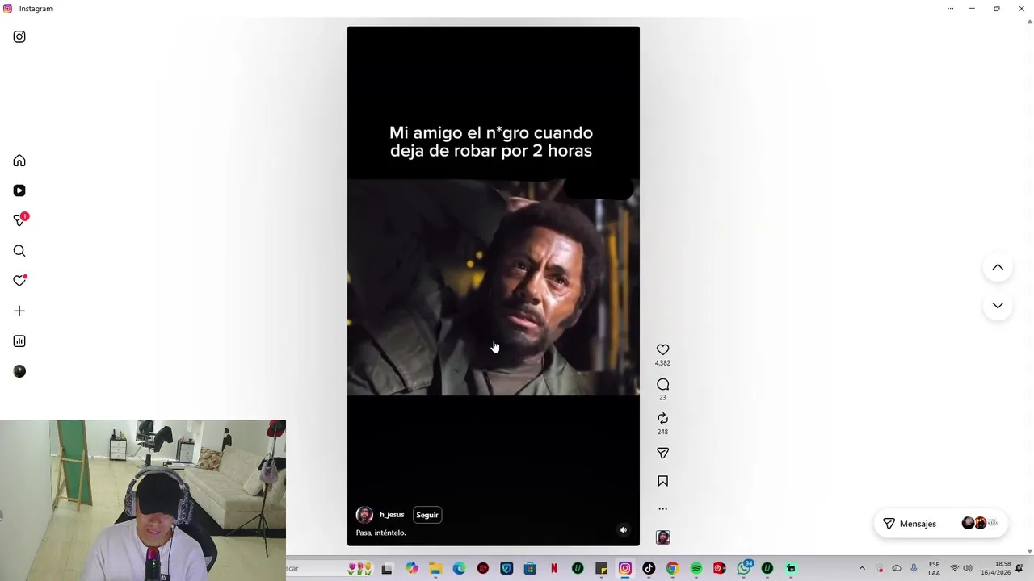
Task: Show hidden system tray icons
Action: click(x=862, y=569)
